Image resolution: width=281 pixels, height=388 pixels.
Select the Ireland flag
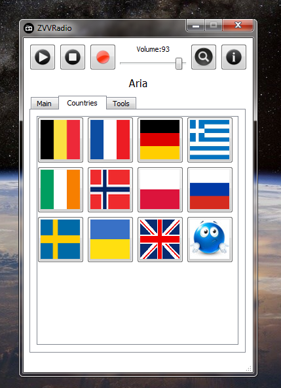60,189
